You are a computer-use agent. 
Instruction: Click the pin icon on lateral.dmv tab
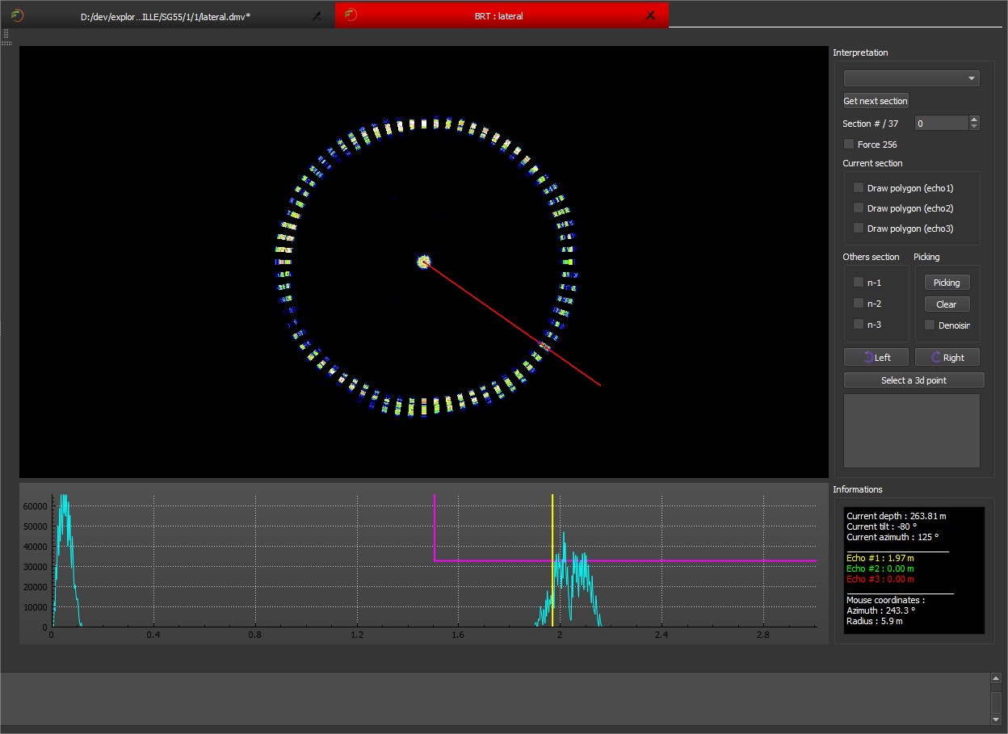click(x=317, y=15)
